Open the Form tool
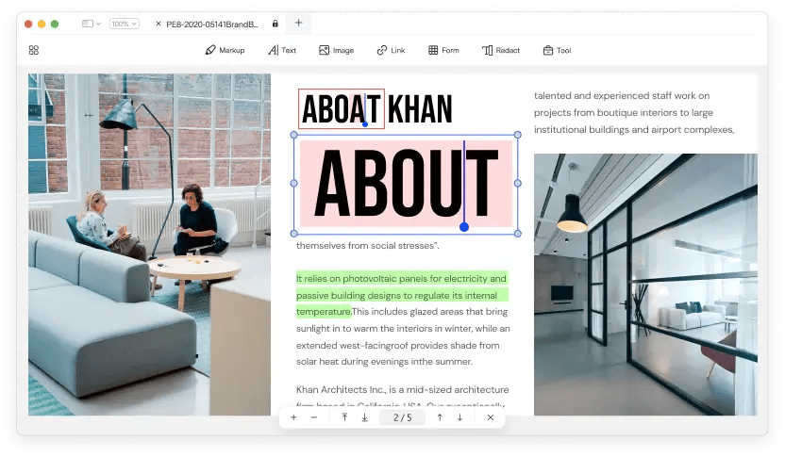Viewport: 785px width, 457px height. (x=443, y=50)
